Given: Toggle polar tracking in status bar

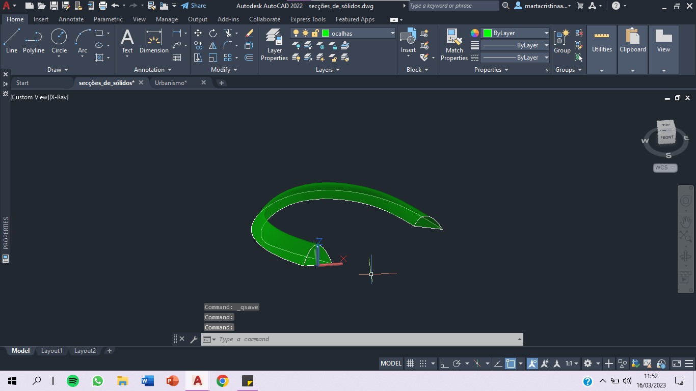Looking at the screenshot, I should (x=457, y=364).
